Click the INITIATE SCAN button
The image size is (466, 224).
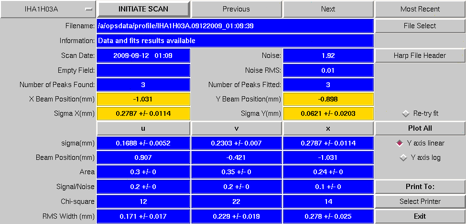143,9
